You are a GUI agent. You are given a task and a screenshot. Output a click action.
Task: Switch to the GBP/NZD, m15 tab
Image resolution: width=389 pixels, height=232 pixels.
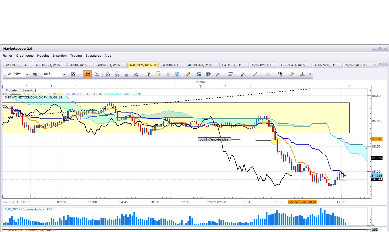pyautogui.click(x=108, y=65)
